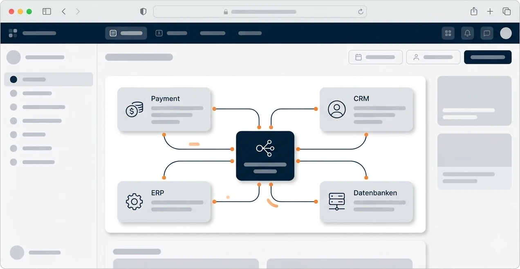Select the active first sidebar item
This screenshot has height=269, width=520.
49,79
